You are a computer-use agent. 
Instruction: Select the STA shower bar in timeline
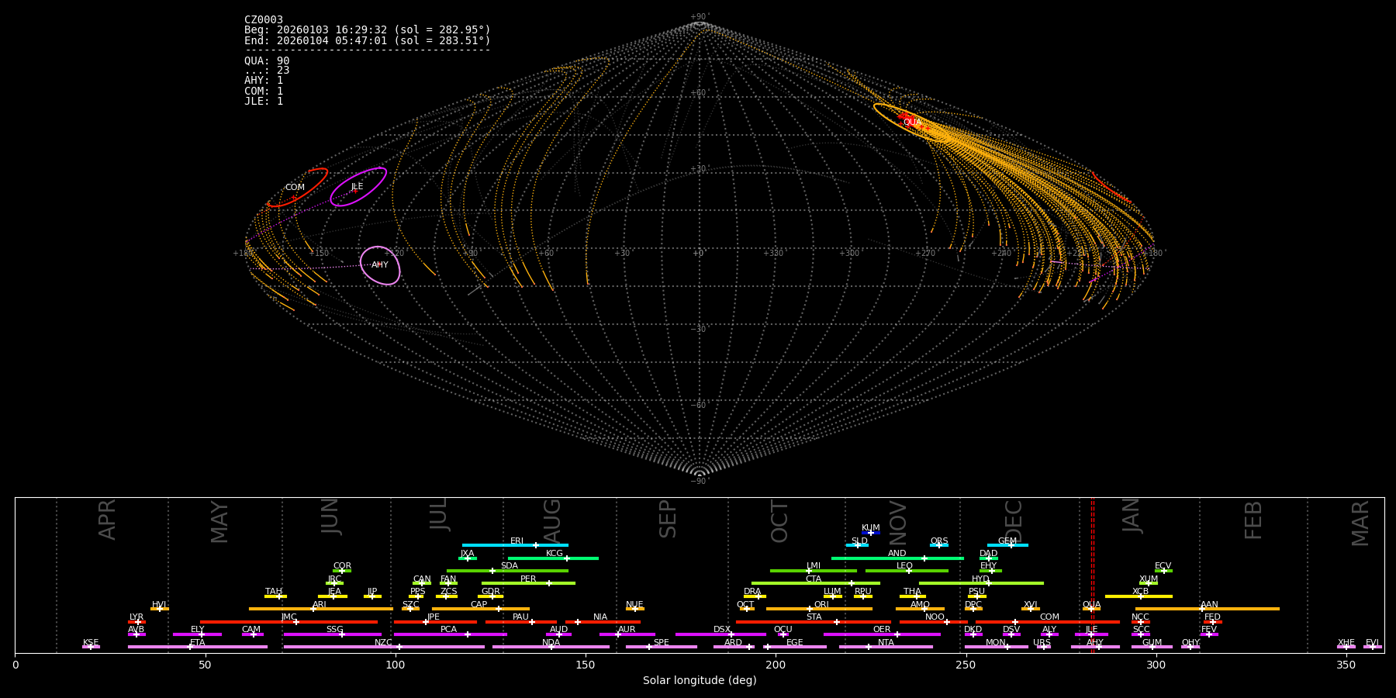(x=814, y=622)
